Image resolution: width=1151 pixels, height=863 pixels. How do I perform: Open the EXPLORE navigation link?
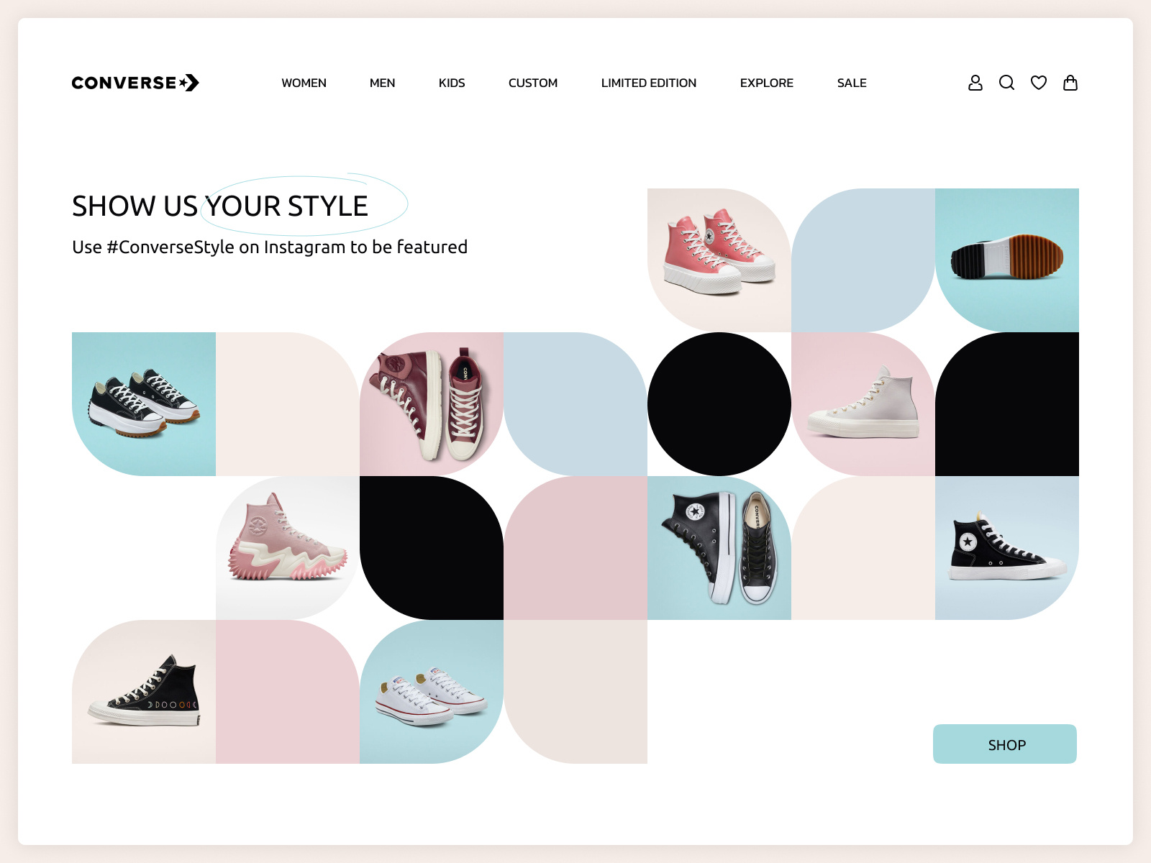767,83
